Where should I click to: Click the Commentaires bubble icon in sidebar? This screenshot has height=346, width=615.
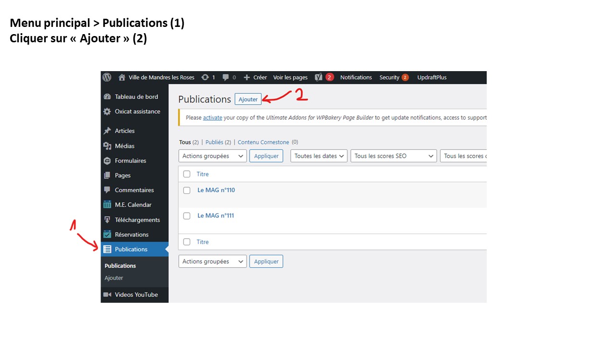[107, 190]
